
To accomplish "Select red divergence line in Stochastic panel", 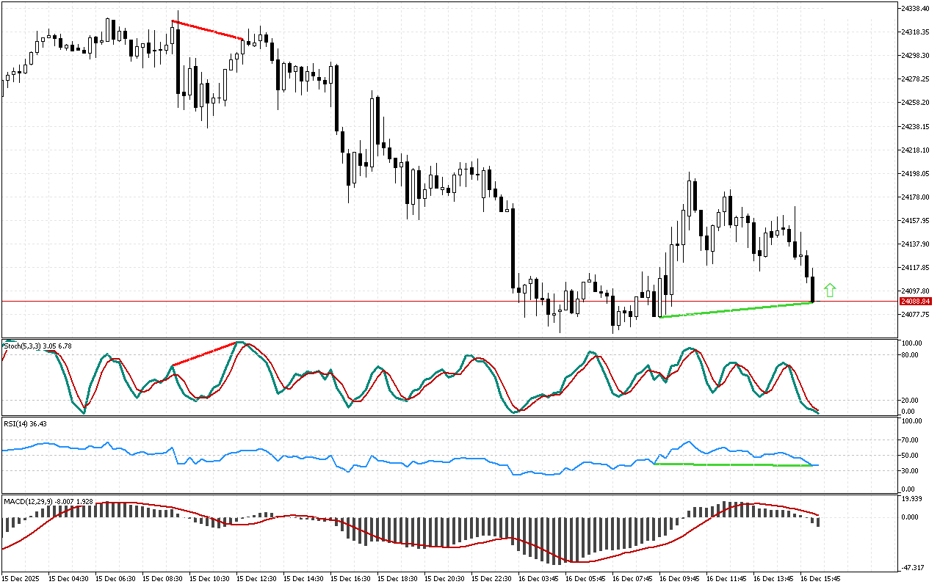I will 204,354.
